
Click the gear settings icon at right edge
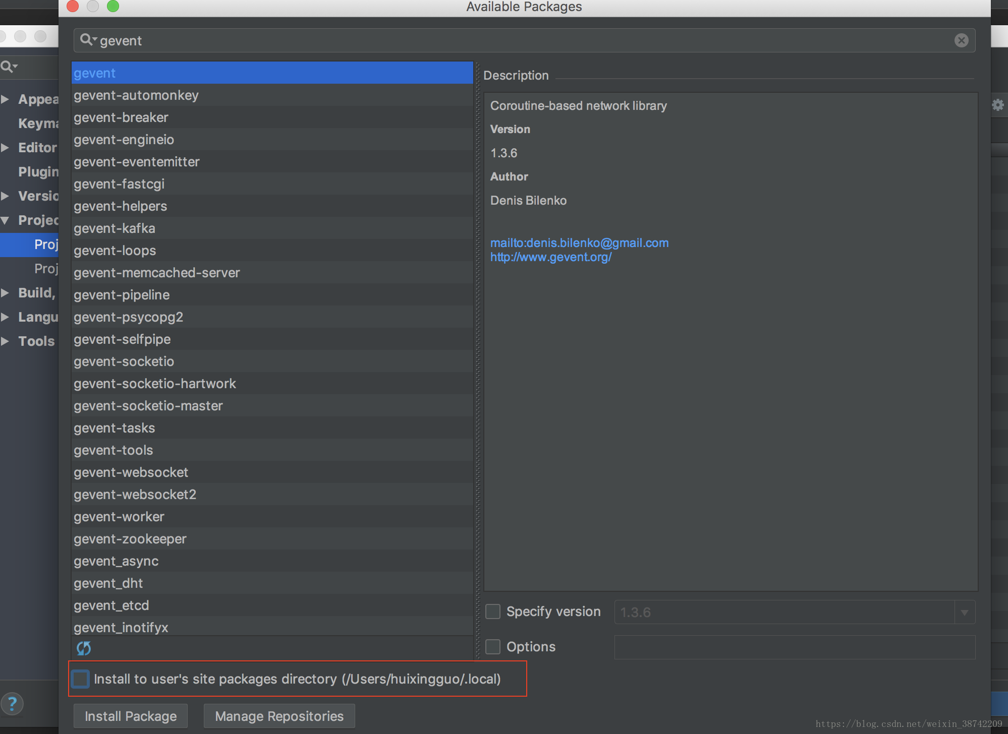tap(997, 105)
